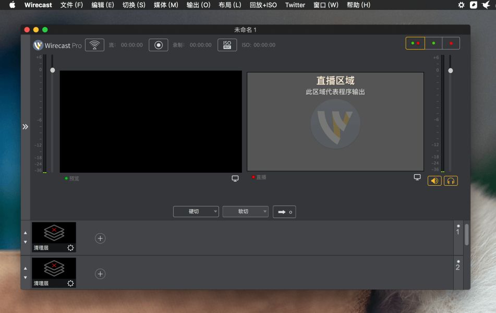Click the live output monitor display icon
Viewport: 496px width, 313px height.
(x=417, y=177)
